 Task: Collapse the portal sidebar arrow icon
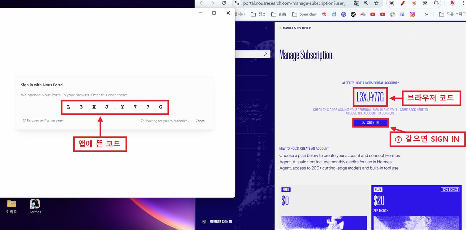pyautogui.click(x=266, y=28)
